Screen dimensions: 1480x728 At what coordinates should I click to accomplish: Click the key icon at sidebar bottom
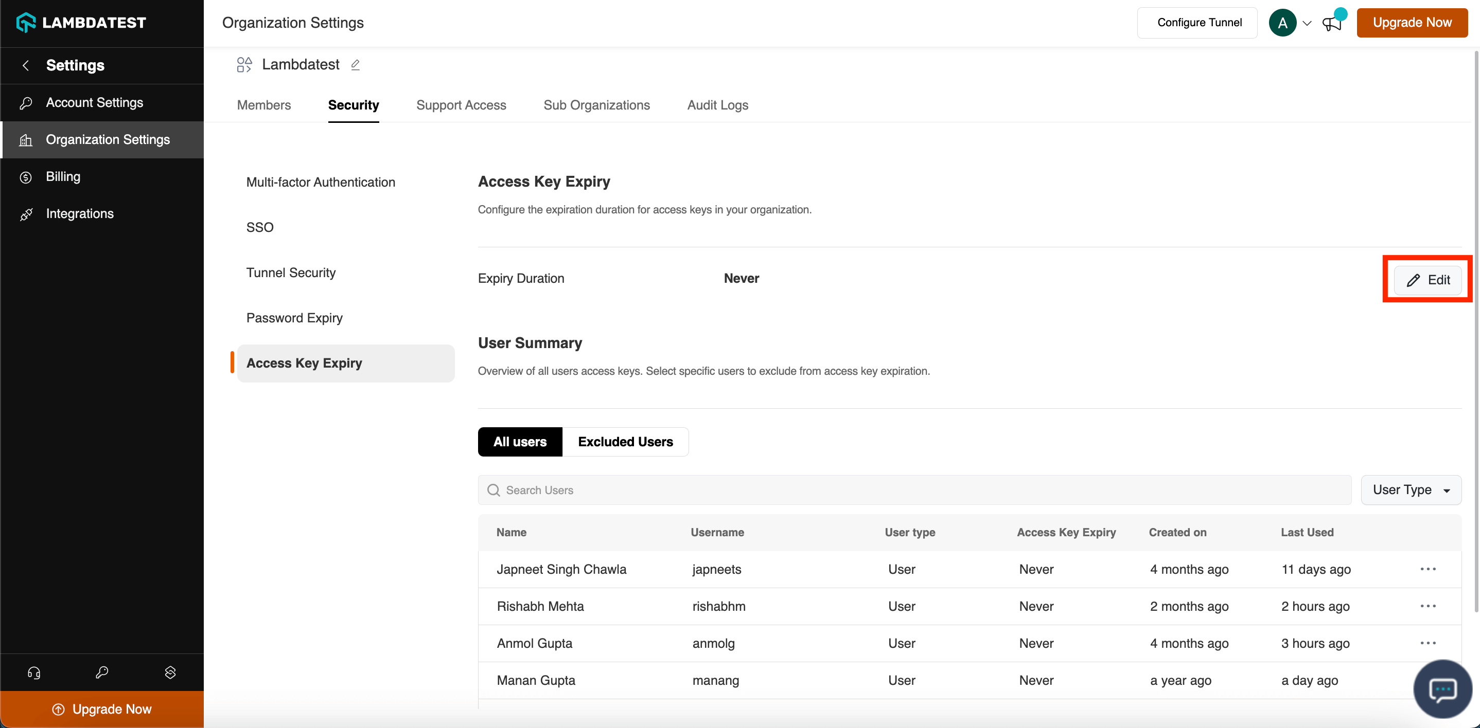pyautogui.click(x=102, y=672)
